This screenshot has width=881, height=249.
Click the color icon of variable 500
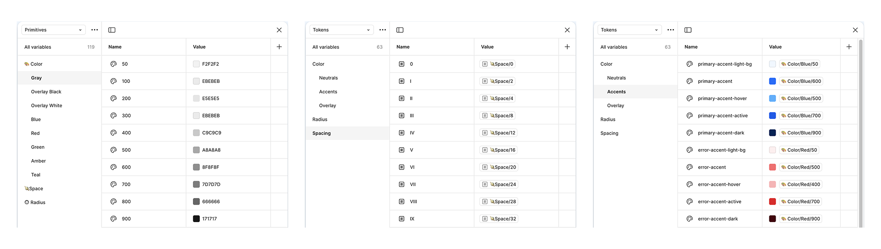pyautogui.click(x=113, y=150)
